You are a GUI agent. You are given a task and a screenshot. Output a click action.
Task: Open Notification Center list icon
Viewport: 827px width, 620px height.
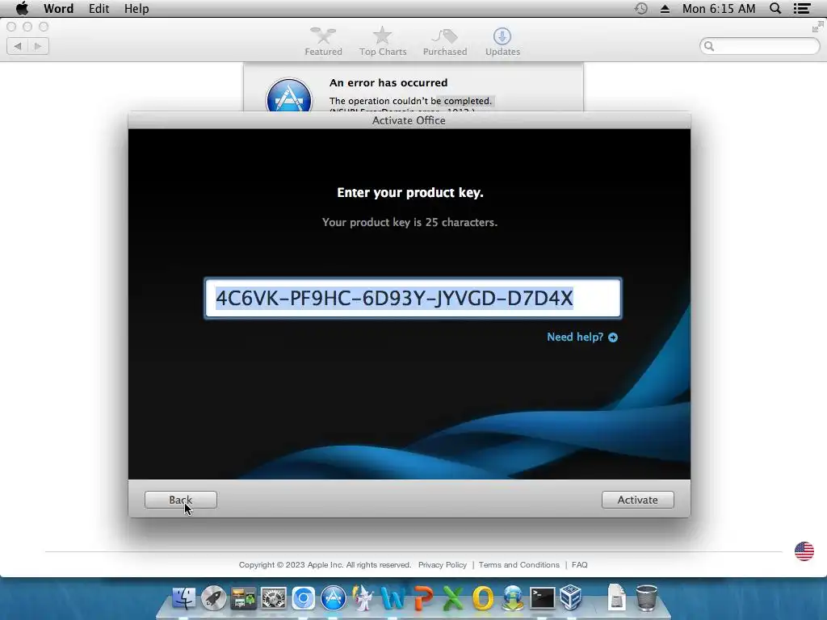pyautogui.click(x=802, y=8)
